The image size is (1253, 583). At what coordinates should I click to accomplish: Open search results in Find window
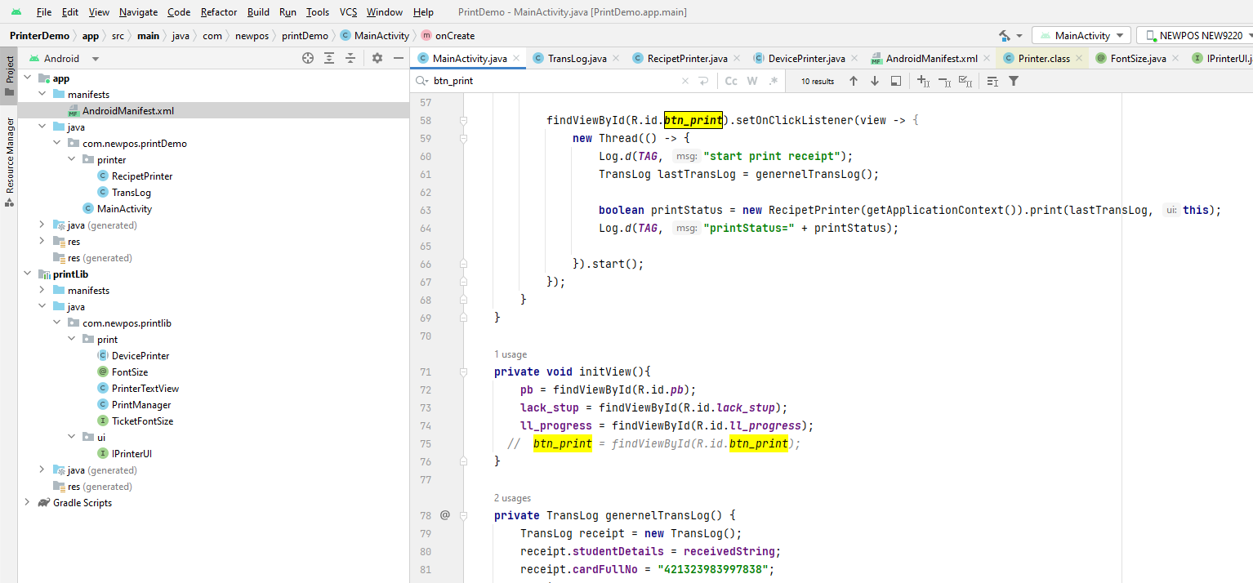pos(896,81)
